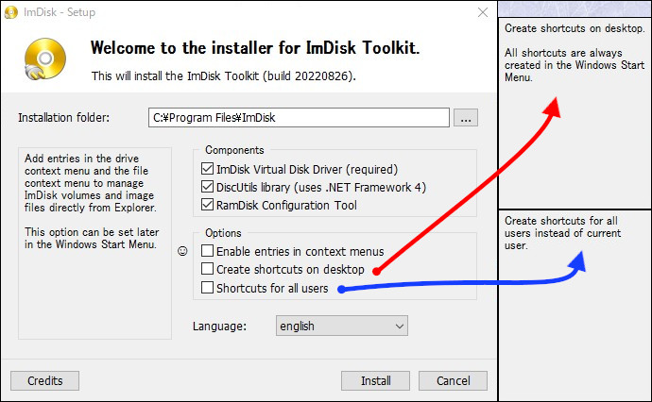Open the Language dropdown showing english
652x402 pixels.
pos(342,326)
